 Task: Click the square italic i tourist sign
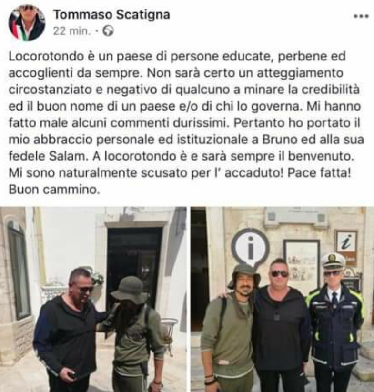tap(346, 245)
